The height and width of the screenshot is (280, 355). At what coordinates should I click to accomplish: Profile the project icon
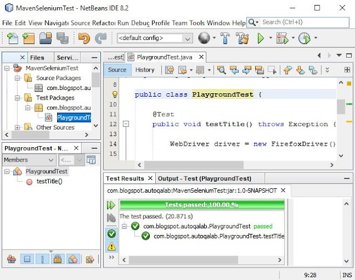[x=305, y=38]
